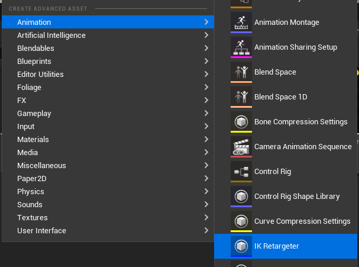
Task: Click the Curve Compression Settings icon
Action: (241, 221)
